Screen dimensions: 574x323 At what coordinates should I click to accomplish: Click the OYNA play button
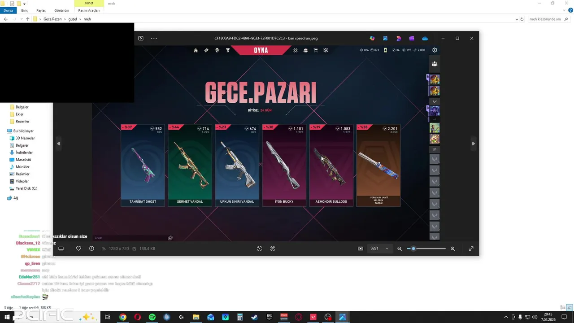click(x=261, y=50)
